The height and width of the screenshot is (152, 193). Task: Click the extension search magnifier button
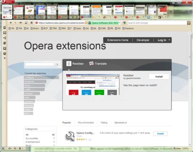57,64
